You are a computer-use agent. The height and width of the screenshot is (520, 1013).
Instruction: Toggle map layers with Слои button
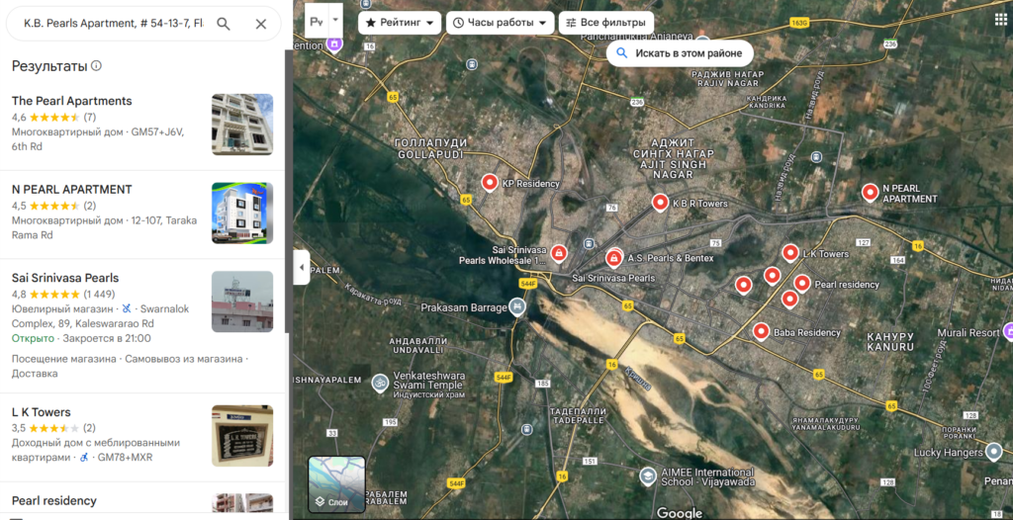337,484
